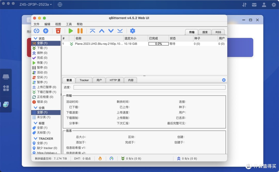Image resolution: width=279 pixels, height=172 pixels.
Task: Collapse the detail panel with the blue chevron
Action: pyautogui.click(x=224, y=80)
